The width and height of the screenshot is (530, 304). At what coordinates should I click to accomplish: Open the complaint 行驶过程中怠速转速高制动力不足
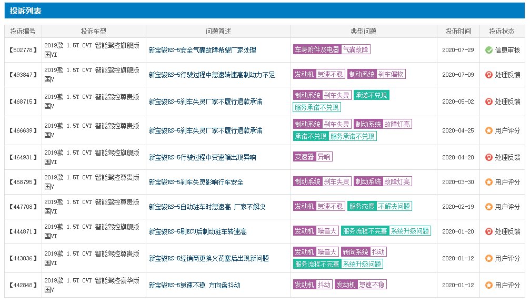(212, 75)
